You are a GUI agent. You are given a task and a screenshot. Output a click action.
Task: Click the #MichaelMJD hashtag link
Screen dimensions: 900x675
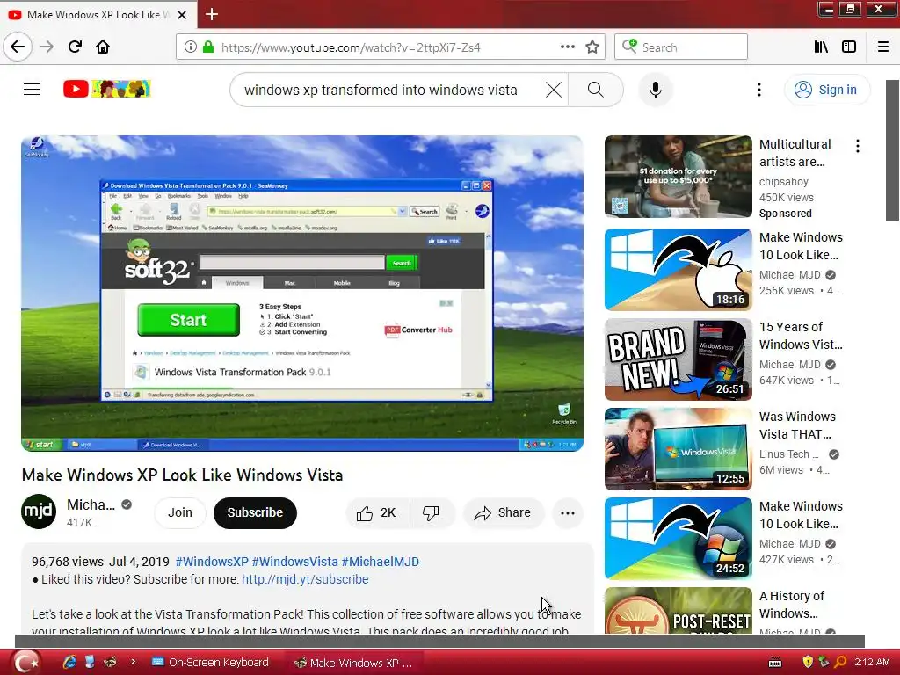pyautogui.click(x=380, y=562)
